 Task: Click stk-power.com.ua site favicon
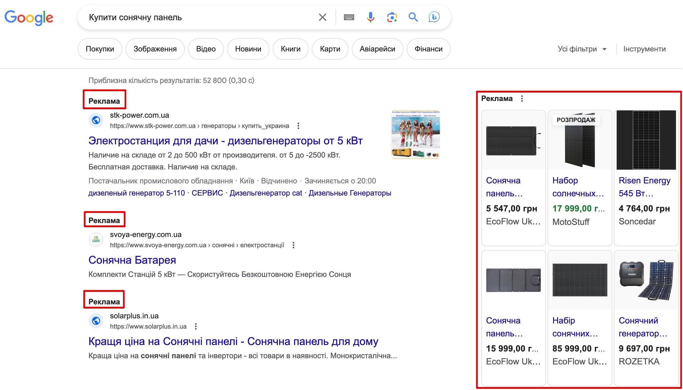[96, 120]
